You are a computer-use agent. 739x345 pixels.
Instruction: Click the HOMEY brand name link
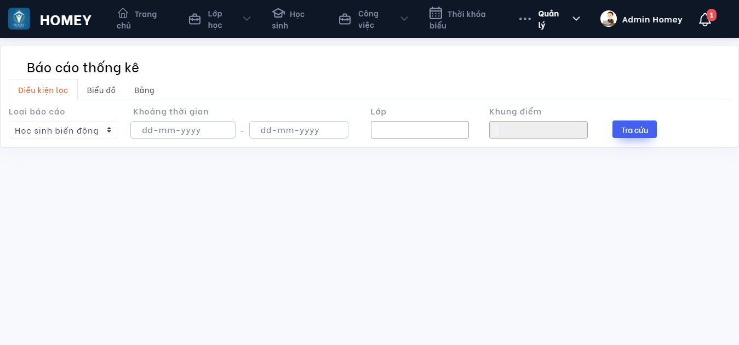point(66,20)
